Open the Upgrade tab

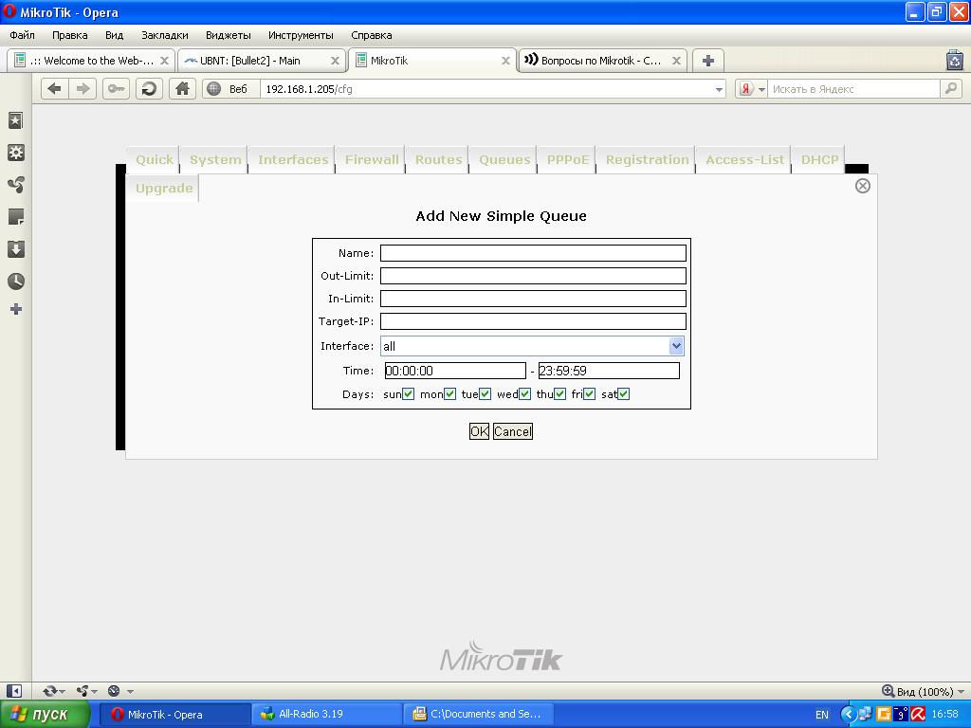164,189
